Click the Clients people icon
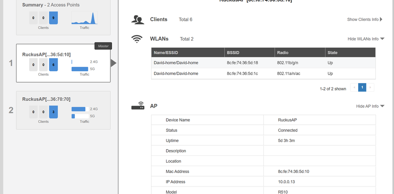 pos(137,20)
